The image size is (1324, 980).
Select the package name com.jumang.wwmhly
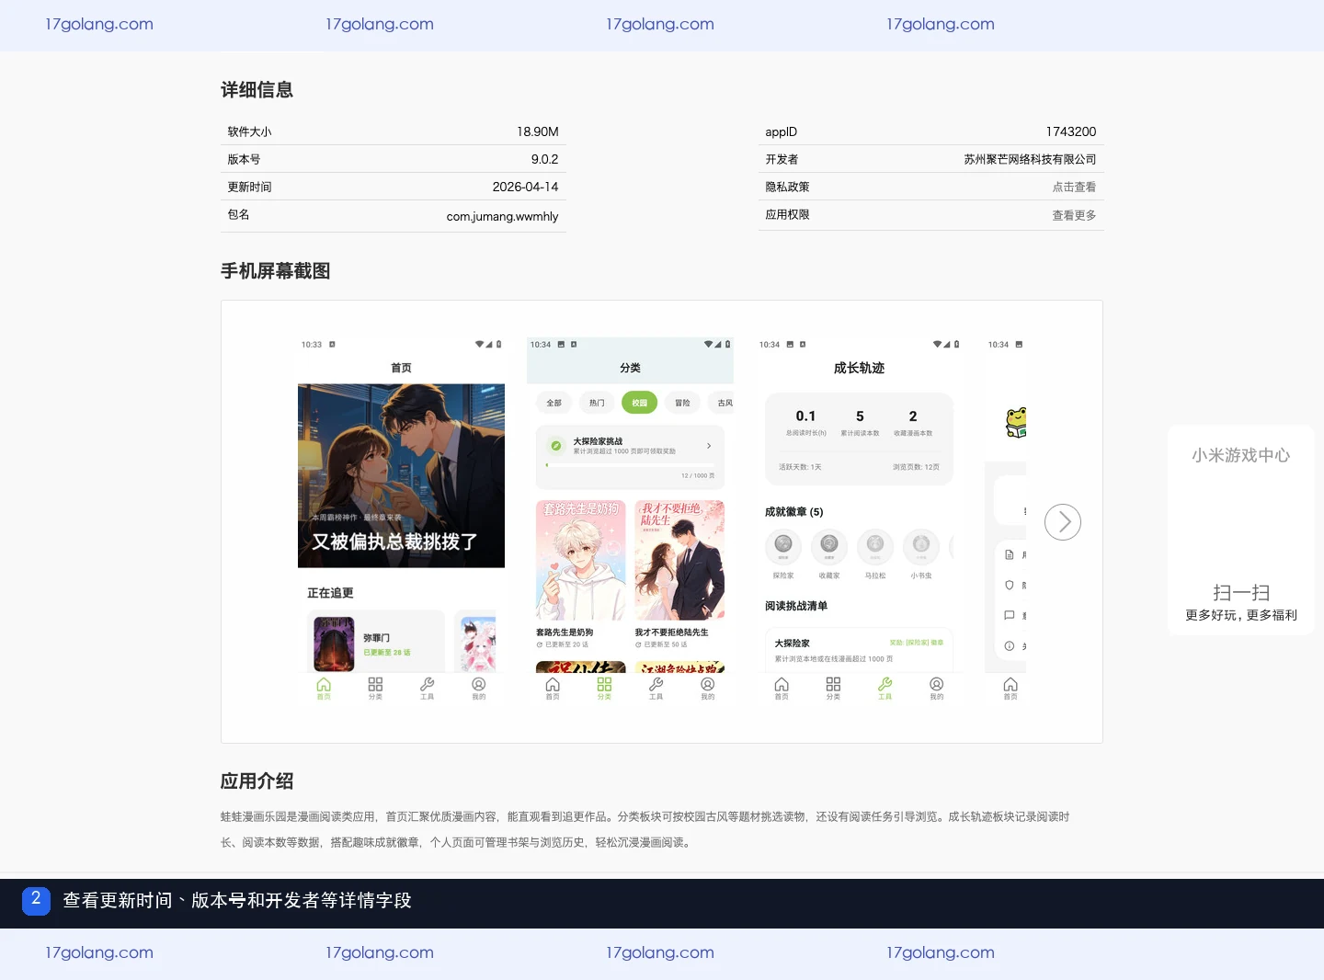pos(502,216)
